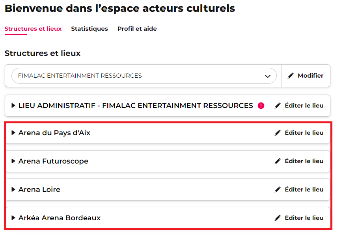This screenshot has height=240, width=345.
Task: Click the Modifier button
Action: (x=306, y=76)
